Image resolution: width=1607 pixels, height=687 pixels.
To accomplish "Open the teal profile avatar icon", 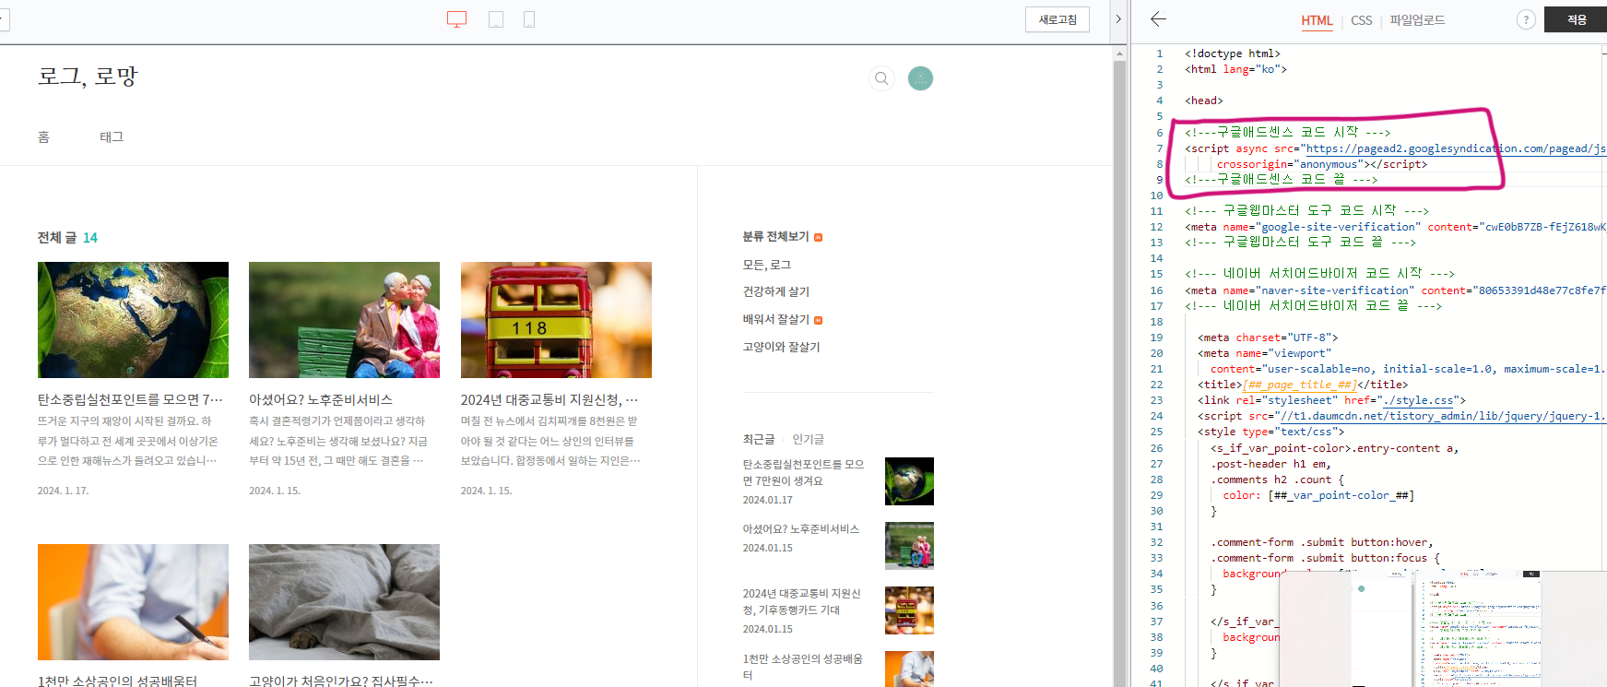I will (x=920, y=78).
